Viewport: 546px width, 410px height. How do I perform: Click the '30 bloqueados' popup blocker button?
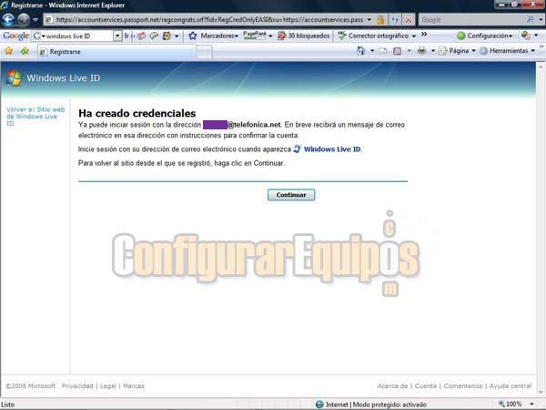[x=304, y=36]
